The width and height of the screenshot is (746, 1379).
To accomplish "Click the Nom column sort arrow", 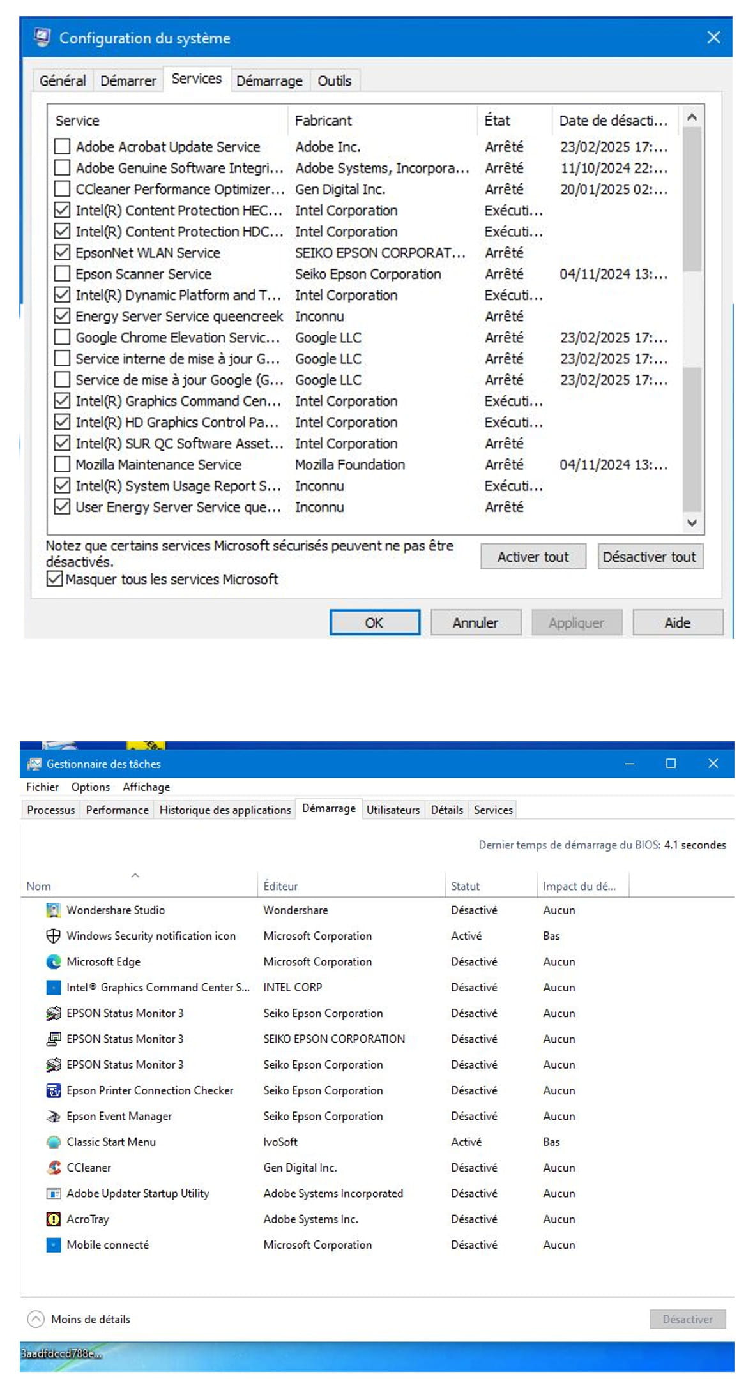I will coord(135,875).
